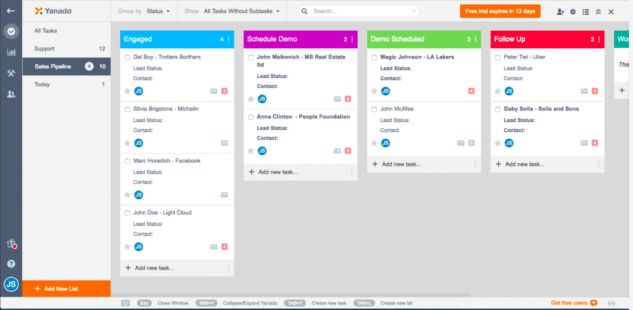Image resolution: width=633 pixels, height=310 pixels.
Task: Click calendar icon on John Doe card
Action: pos(225,247)
